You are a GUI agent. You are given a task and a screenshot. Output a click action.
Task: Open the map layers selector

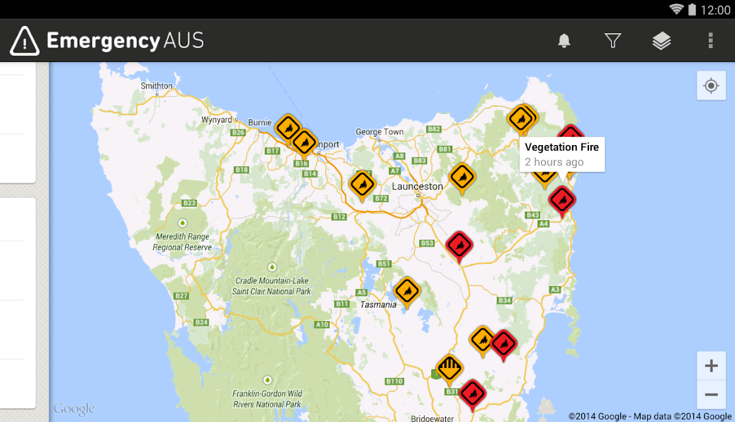pyautogui.click(x=662, y=41)
